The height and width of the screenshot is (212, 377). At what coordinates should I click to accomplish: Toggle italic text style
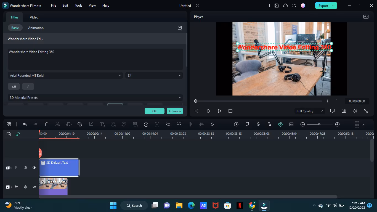[x=28, y=86]
